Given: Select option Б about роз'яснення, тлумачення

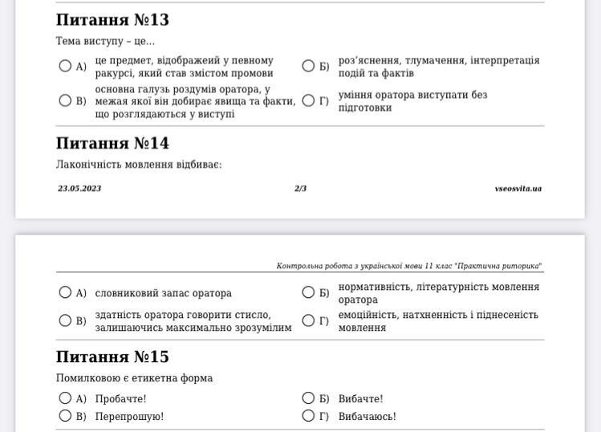Looking at the screenshot, I should pyautogui.click(x=308, y=66).
